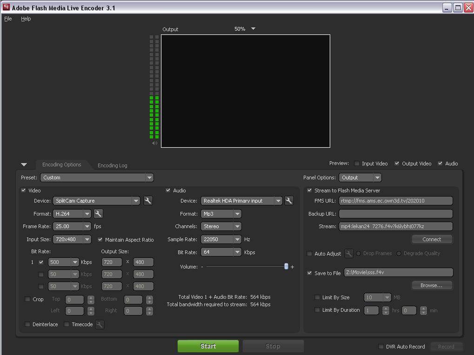Click the Browse... button

pos(432,285)
